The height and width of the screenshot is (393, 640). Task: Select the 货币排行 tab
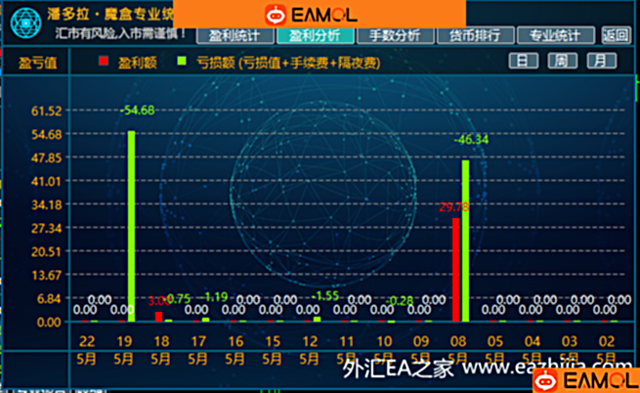tap(475, 35)
